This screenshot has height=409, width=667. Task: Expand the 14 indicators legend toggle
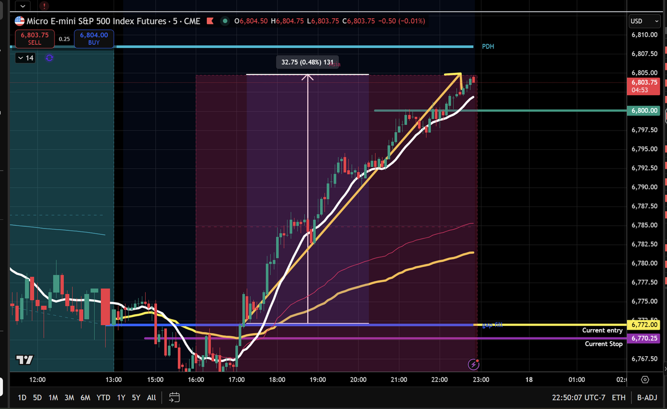(x=26, y=58)
